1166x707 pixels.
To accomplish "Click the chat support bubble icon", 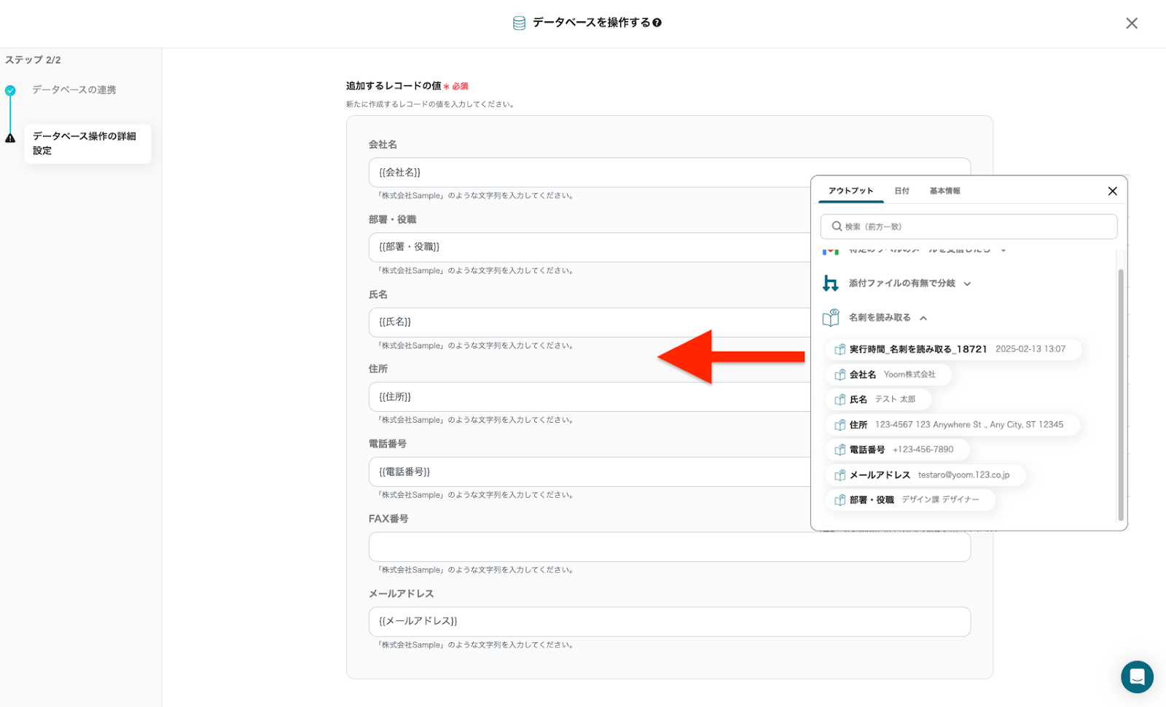I will tap(1136, 676).
